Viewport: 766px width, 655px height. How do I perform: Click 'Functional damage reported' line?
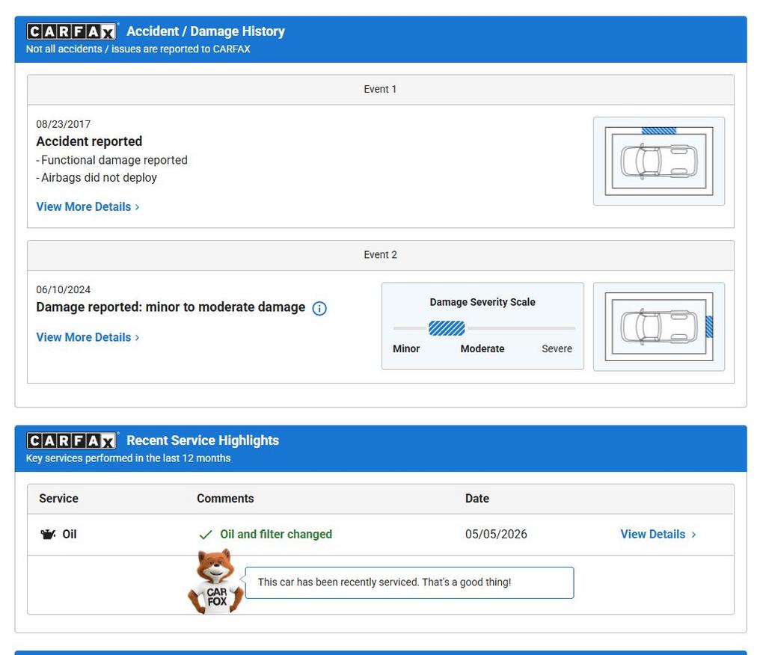[x=112, y=160]
